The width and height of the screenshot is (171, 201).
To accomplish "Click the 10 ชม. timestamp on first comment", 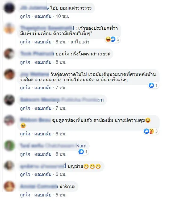I will (x=62, y=16).
